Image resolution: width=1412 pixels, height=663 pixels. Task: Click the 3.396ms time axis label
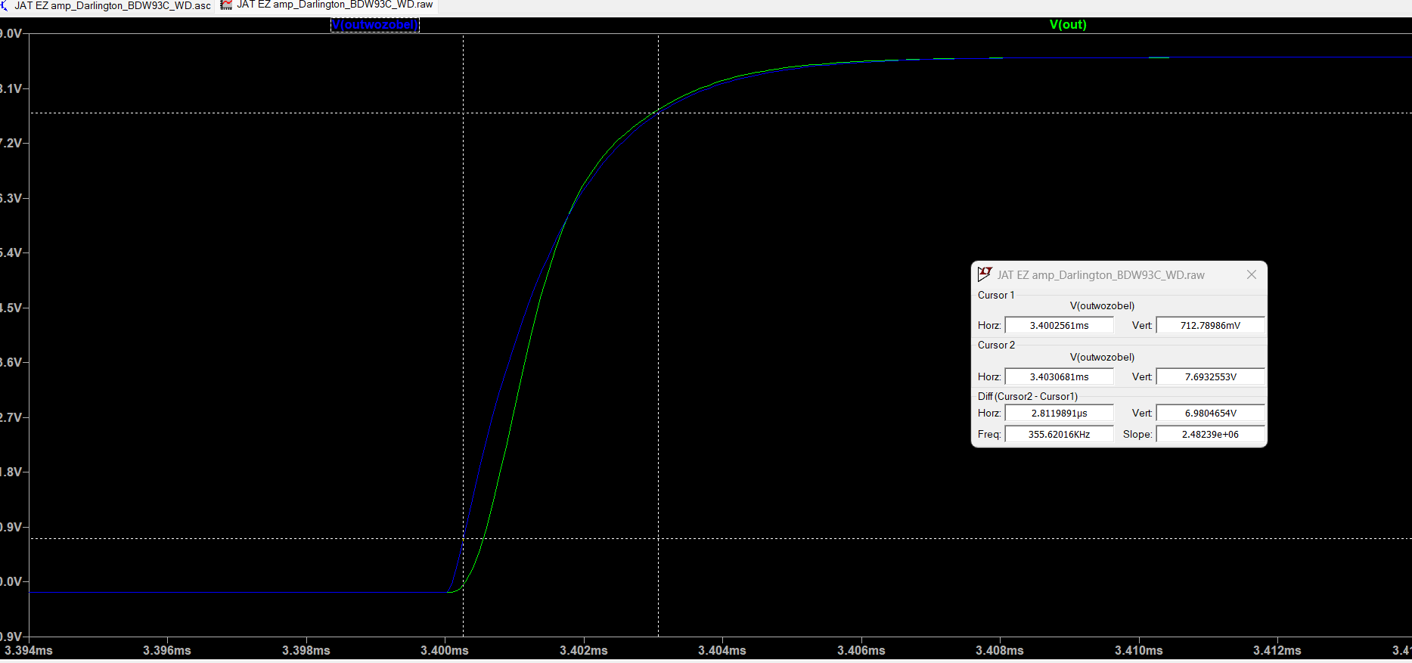(x=167, y=650)
